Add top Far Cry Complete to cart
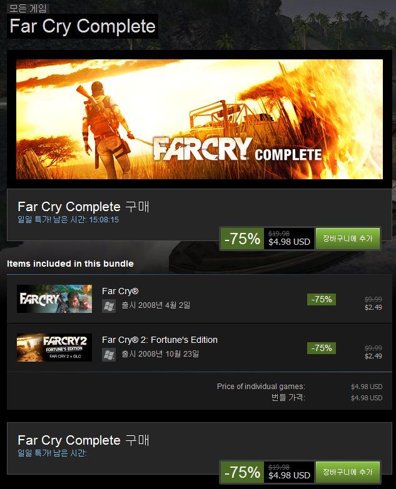This screenshot has height=489, width=396. click(348, 239)
